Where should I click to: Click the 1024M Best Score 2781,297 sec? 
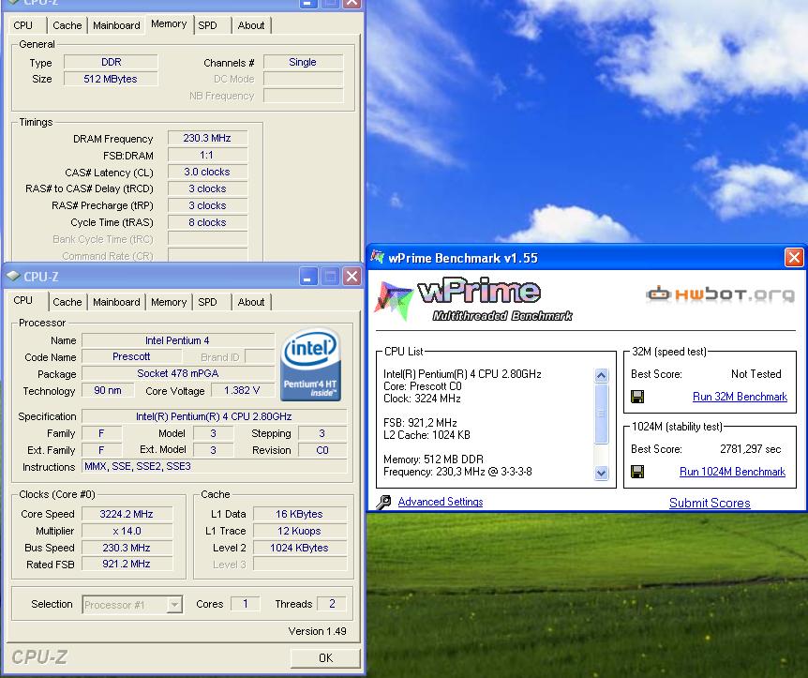pos(750,449)
